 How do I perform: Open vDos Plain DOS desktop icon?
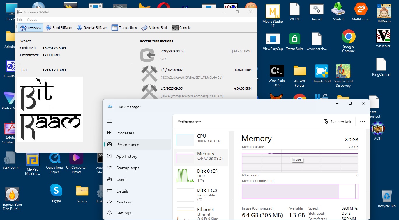[277, 76]
